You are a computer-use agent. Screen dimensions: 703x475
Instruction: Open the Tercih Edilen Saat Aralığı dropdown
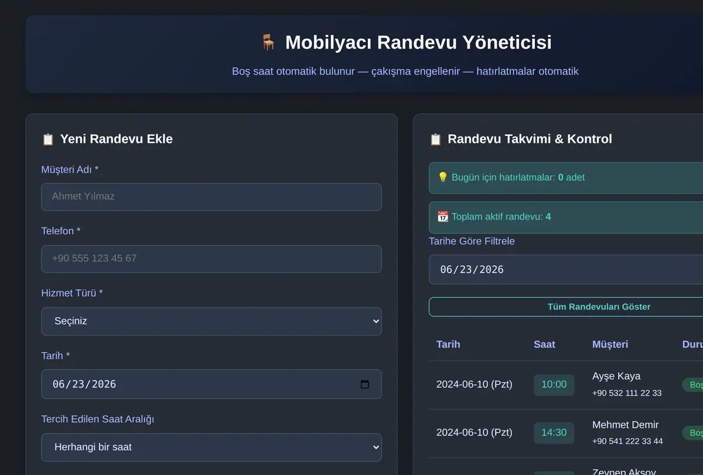(211, 447)
